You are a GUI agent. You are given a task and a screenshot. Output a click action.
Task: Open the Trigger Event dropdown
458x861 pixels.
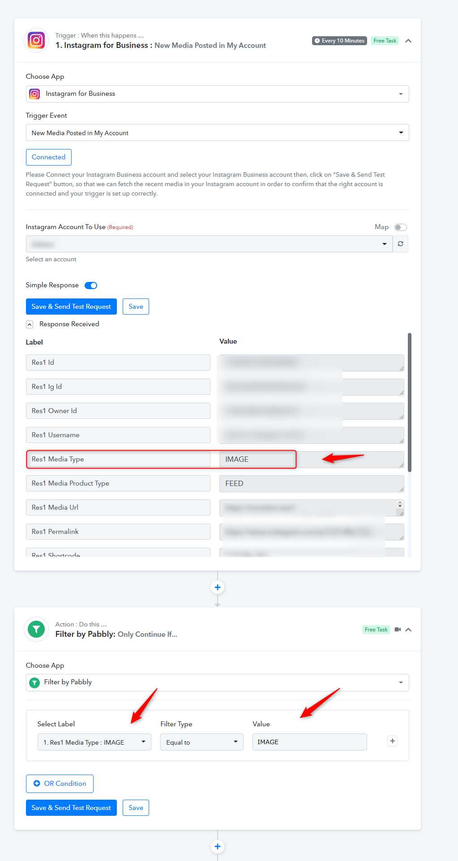pos(217,133)
